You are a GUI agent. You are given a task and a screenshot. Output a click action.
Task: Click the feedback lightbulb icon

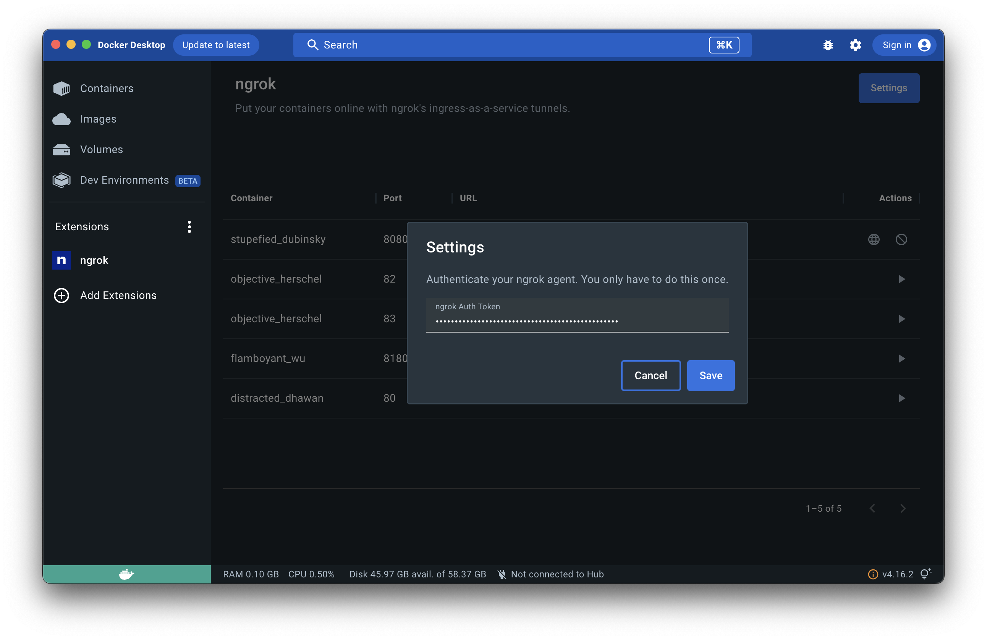[926, 574]
